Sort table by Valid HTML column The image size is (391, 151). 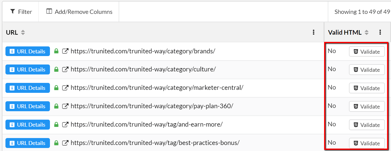click(x=366, y=33)
